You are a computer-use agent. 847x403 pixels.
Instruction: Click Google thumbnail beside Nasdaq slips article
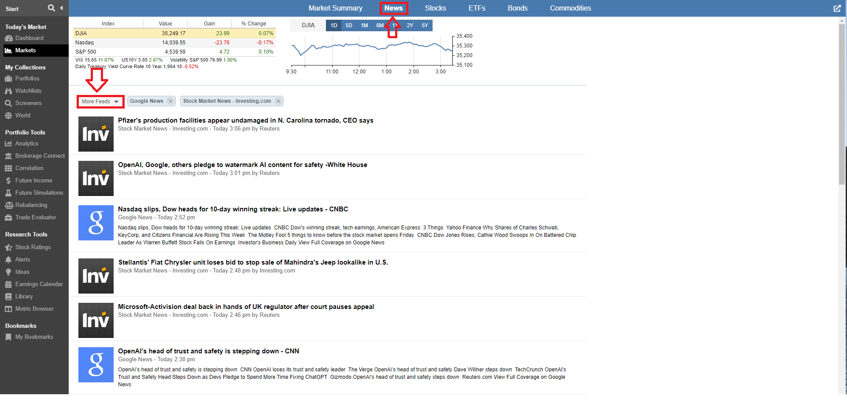96,223
